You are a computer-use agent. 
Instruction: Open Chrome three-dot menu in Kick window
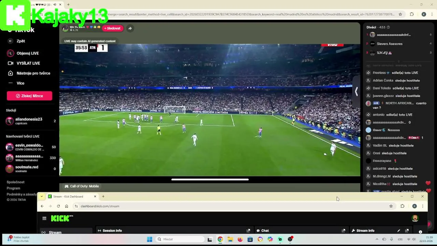(x=423, y=206)
